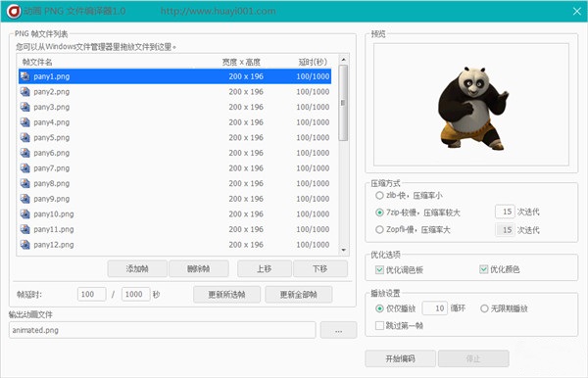Viewport: 588px width, 378px height.
Task: Close the animated PNG editor window
Action: (x=577, y=11)
